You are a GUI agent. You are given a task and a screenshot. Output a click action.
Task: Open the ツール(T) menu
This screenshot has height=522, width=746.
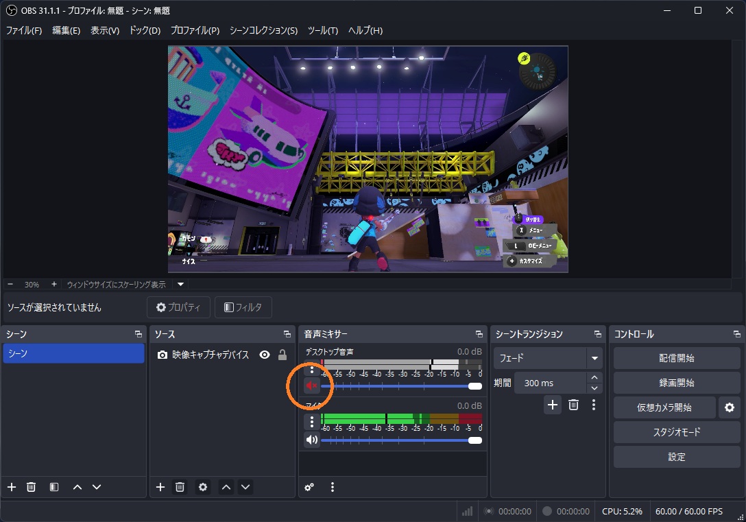(322, 30)
